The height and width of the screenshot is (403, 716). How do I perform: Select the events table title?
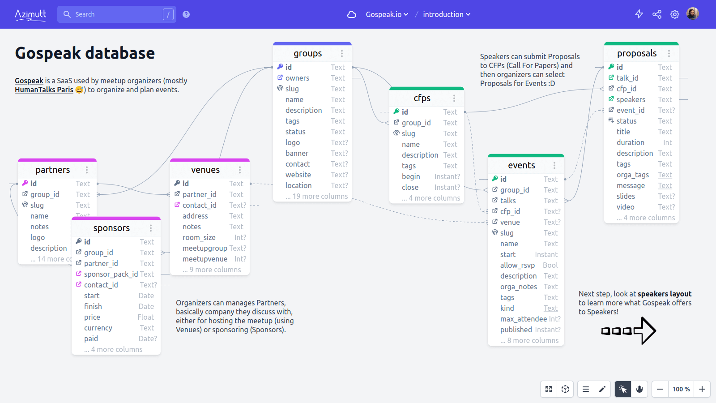(521, 165)
